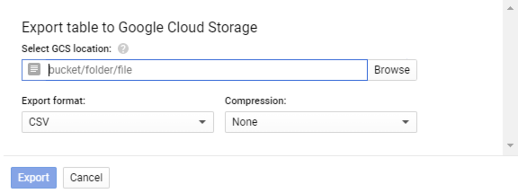Focus the bucket/folder/file location input
Viewport: 518px width, 193px height.
tap(206, 70)
